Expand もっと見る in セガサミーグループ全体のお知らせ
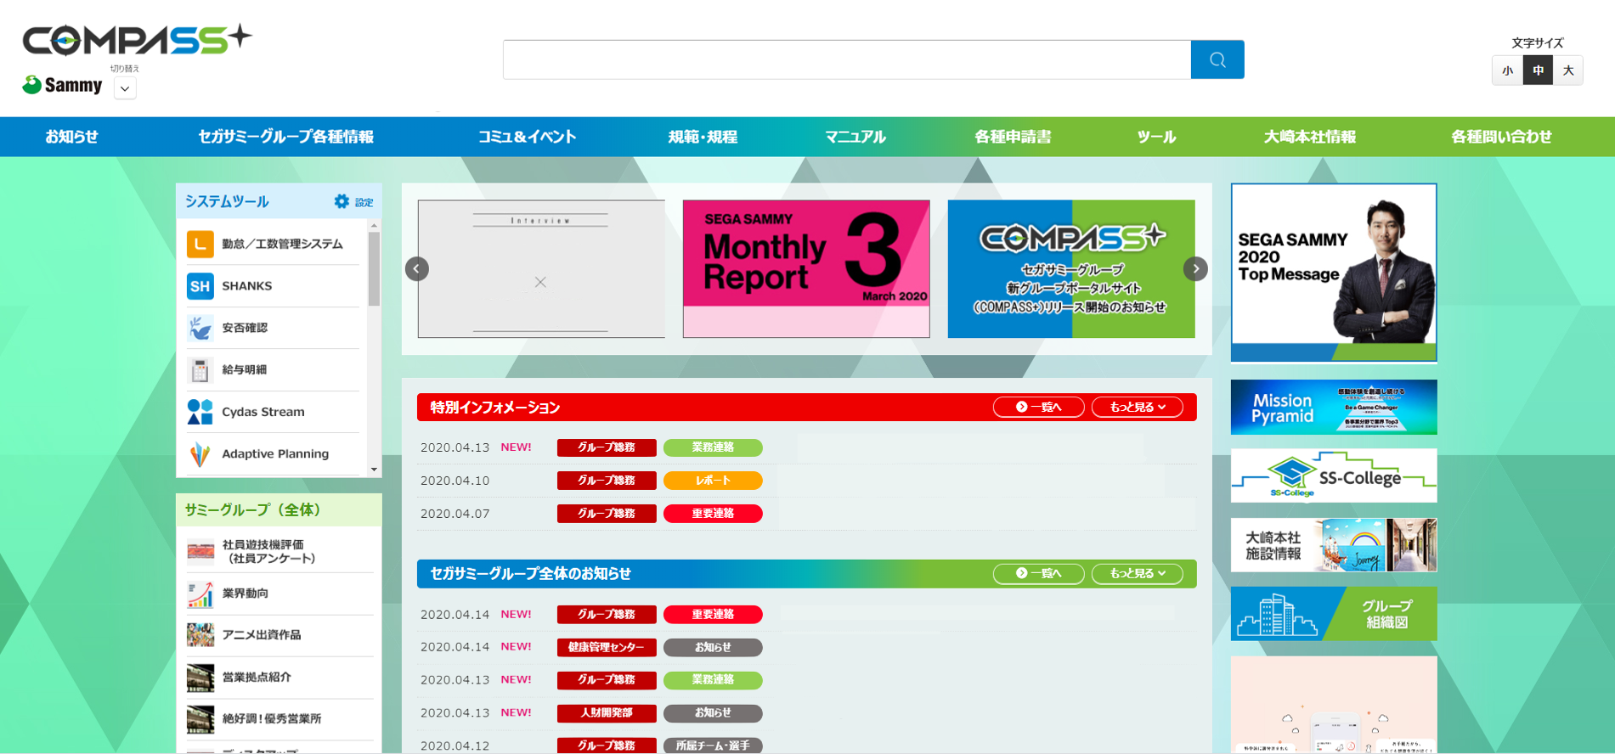The width and height of the screenshot is (1615, 754). pyautogui.click(x=1137, y=574)
